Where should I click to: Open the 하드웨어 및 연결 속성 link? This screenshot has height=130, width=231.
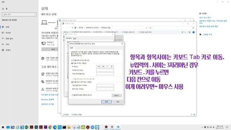point(50,95)
